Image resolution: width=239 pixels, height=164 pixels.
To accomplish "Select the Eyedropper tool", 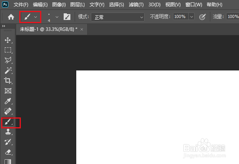I will point(8,101).
